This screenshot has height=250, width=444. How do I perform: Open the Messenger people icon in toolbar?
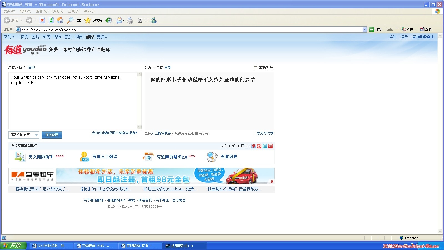click(x=153, y=20)
